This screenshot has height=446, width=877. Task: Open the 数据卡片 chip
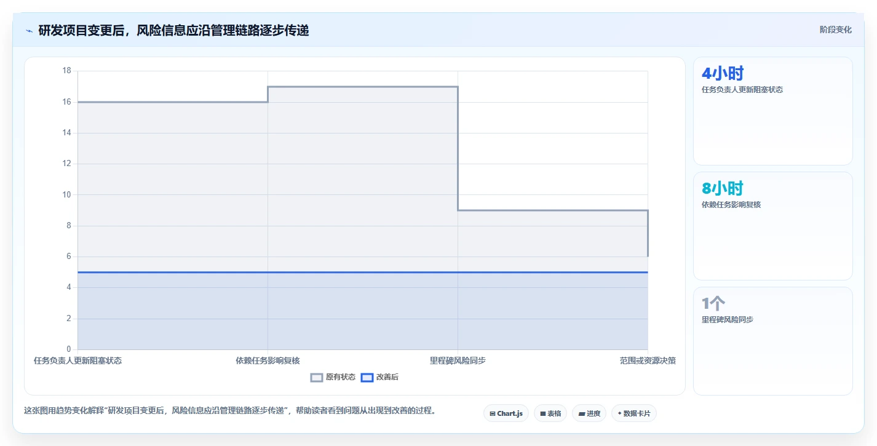[x=634, y=413]
